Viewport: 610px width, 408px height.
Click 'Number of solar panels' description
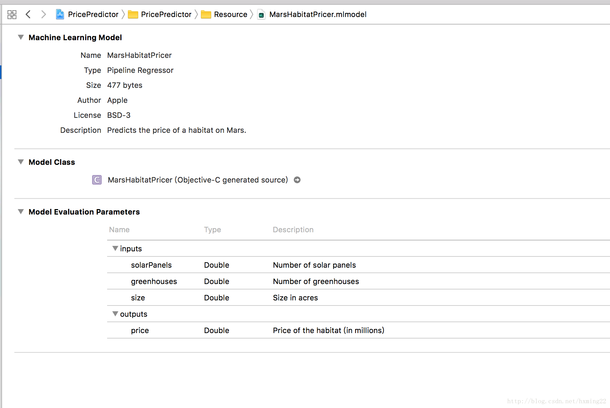[314, 265]
